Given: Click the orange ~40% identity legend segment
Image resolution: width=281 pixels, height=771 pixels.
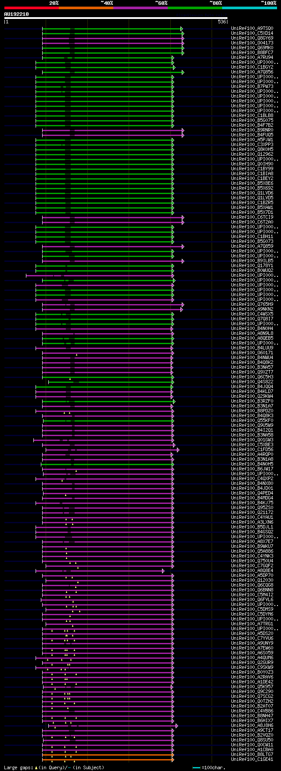Looking at the screenshot, I should [86, 8].
